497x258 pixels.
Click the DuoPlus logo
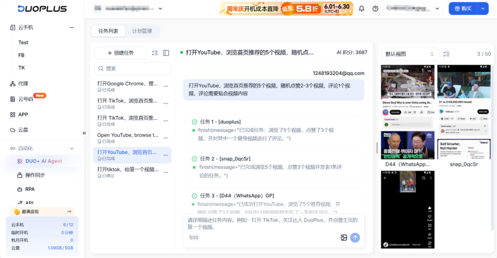[42, 9]
